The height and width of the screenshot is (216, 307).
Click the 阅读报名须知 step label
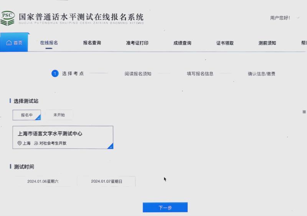[138, 74]
